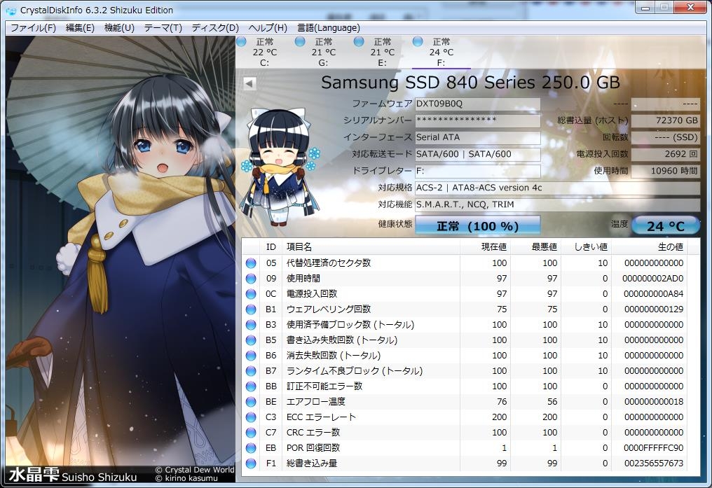Image resolution: width=712 pixels, height=488 pixels.
Task: Click status orb for attribute BB
Action: tap(251, 386)
